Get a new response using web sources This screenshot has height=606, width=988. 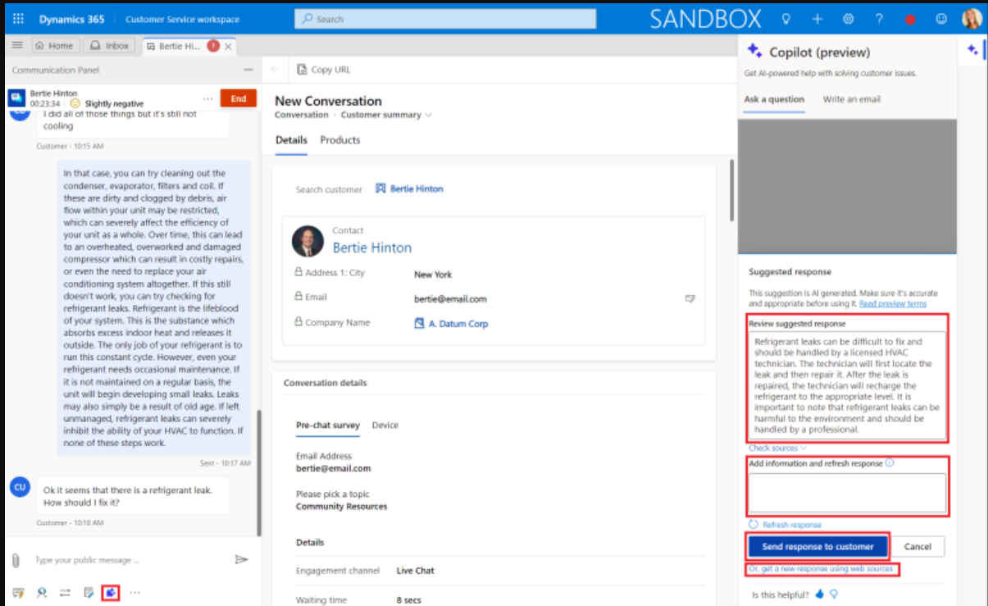pos(821,569)
